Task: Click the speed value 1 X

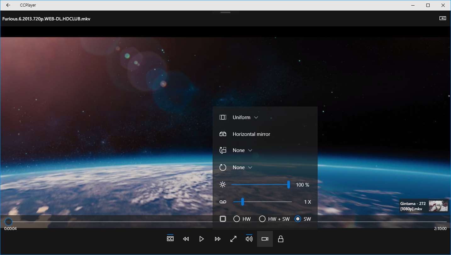Action: point(308,202)
